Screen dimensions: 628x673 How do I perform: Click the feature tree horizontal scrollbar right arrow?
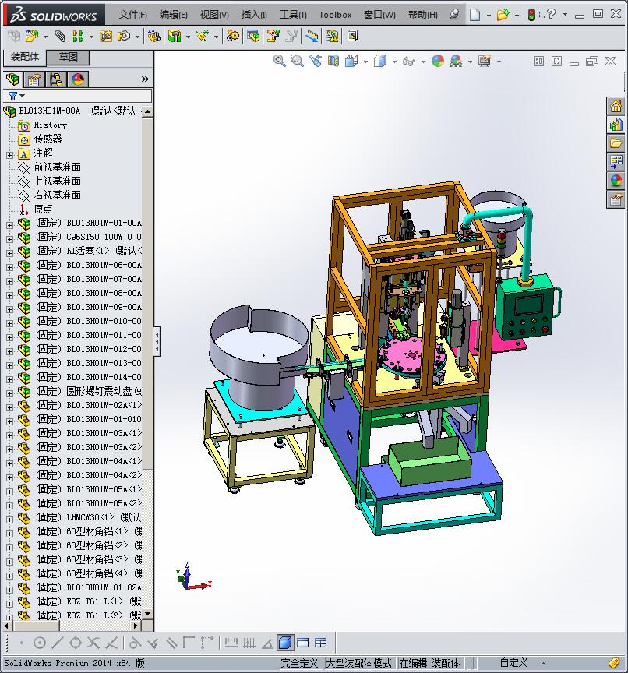(136, 625)
